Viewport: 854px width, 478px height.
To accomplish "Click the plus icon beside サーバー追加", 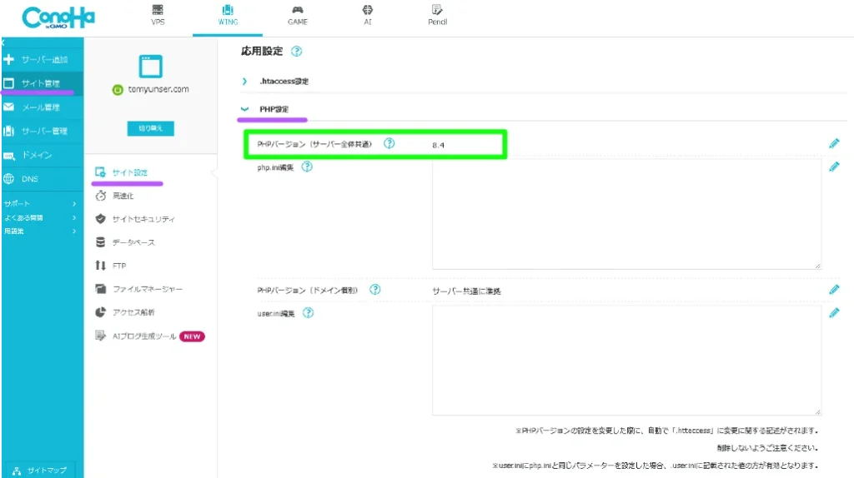I will pyautogui.click(x=8, y=59).
